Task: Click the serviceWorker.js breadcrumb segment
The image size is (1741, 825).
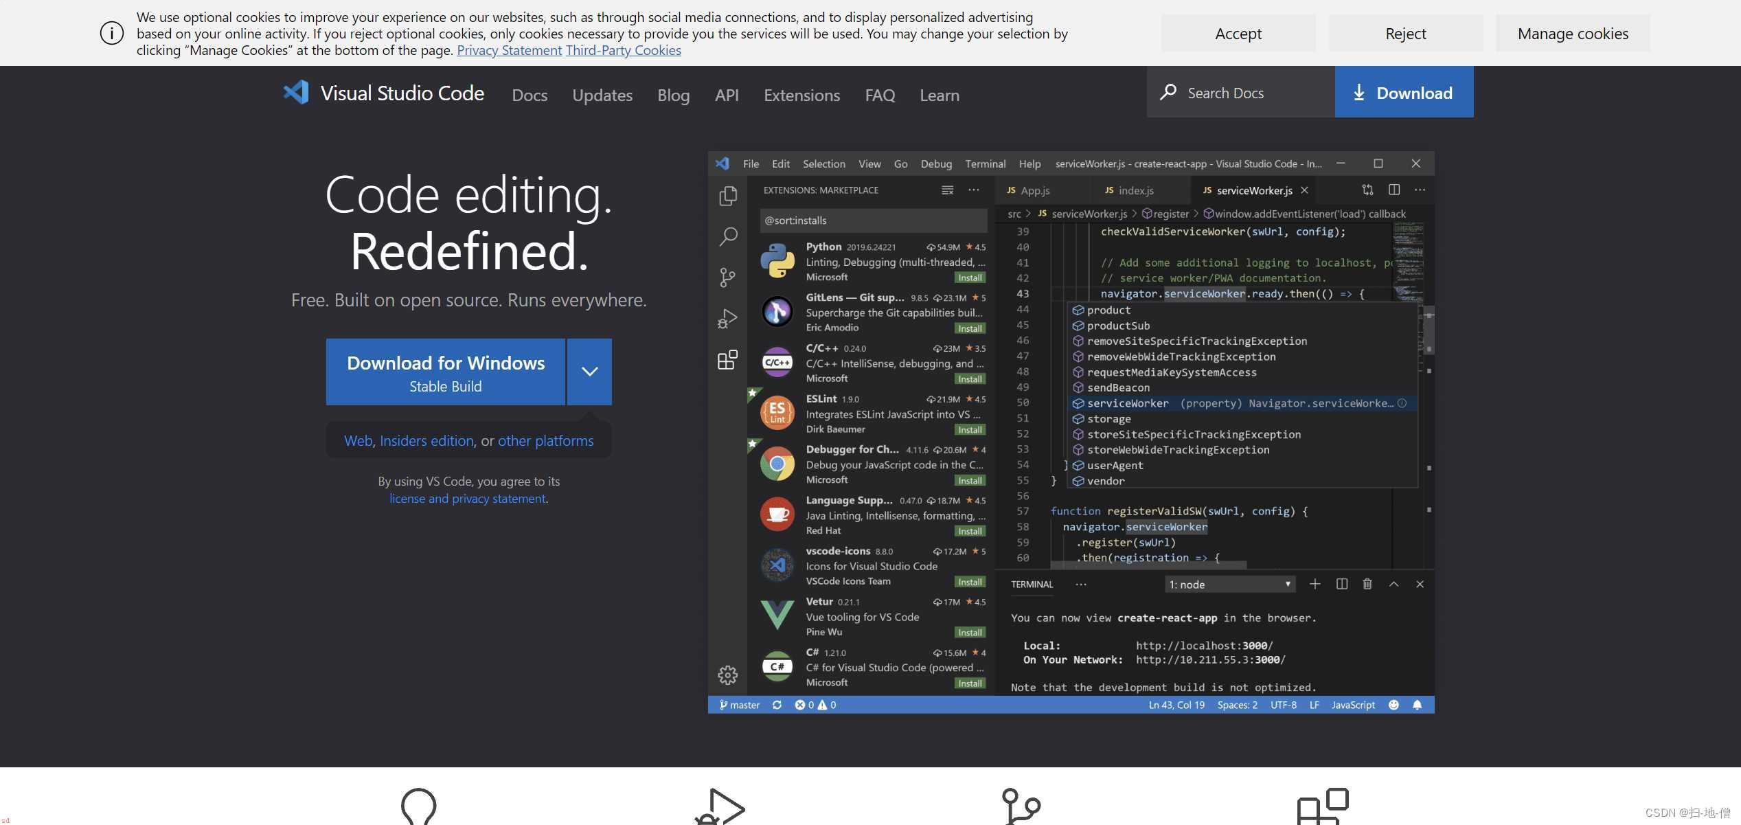Action: [x=1083, y=214]
